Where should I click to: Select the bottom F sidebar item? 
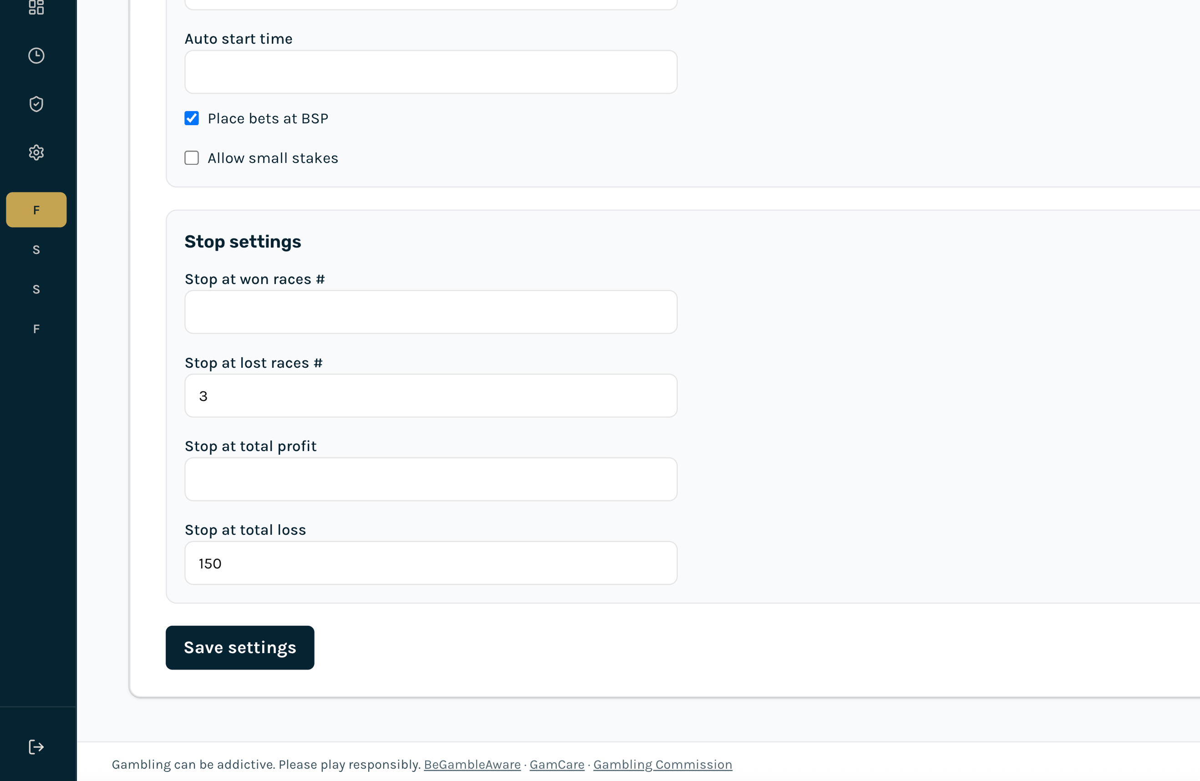[x=36, y=329]
